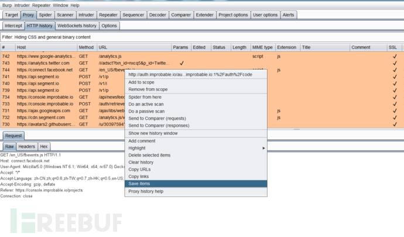404x237 pixels.
Task: Select row 730 avatars2.githubusercontent host
Action: [x=46, y=124]
